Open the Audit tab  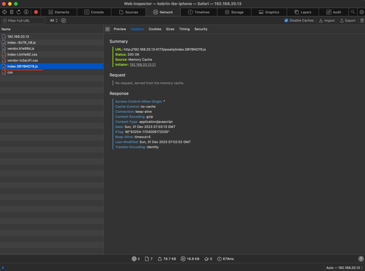pos(334,12)
